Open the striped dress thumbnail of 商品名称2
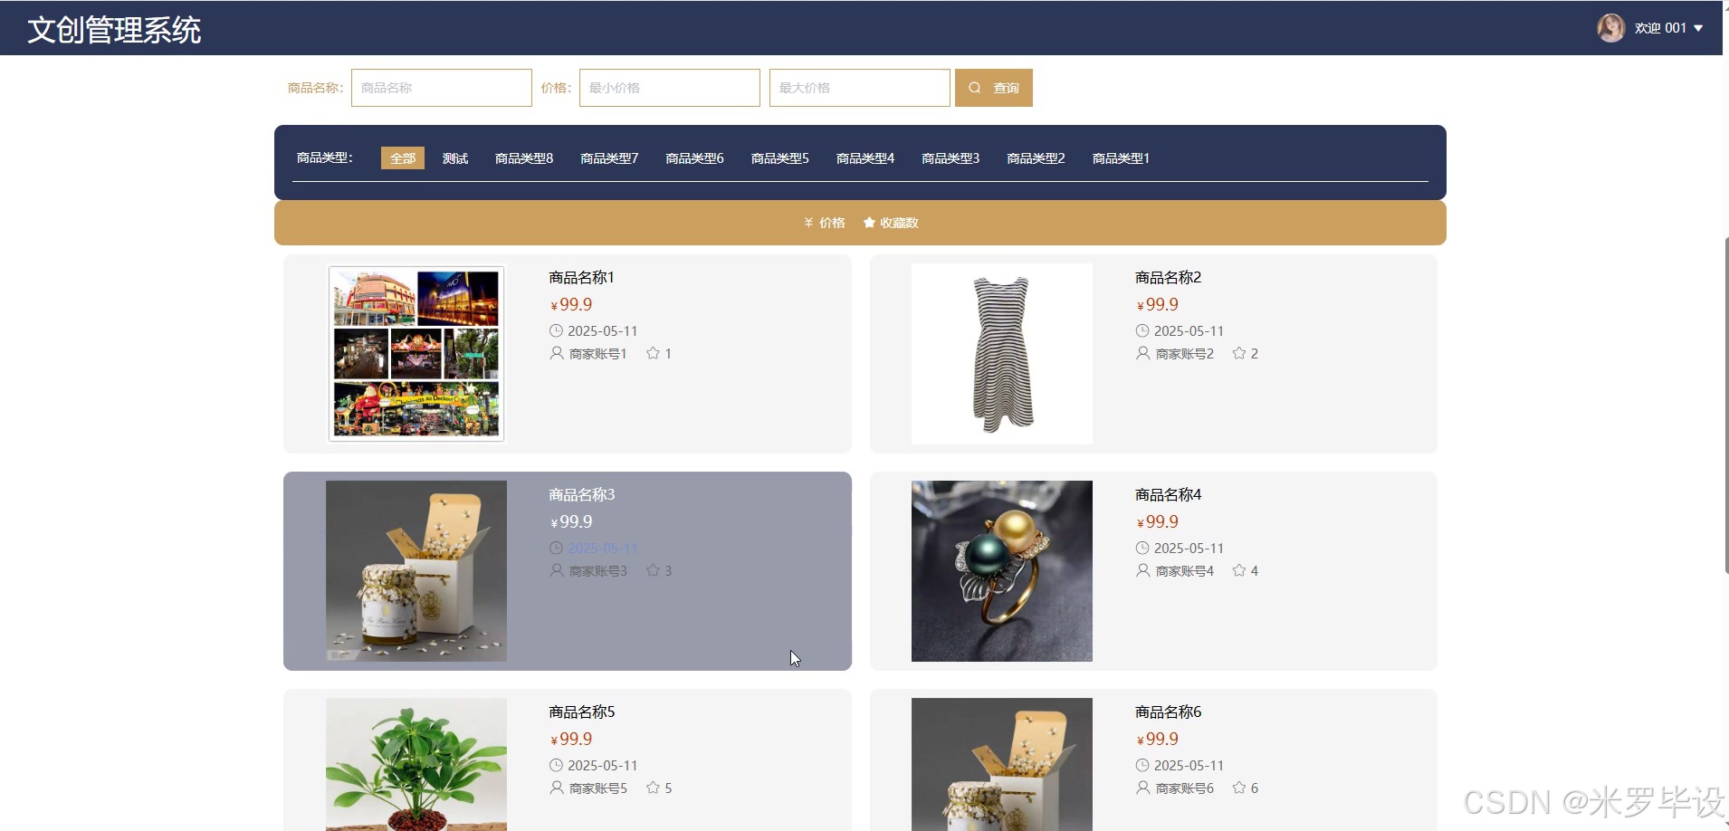This screenshot has width=1729, height=831. (x=1002, y=354)
